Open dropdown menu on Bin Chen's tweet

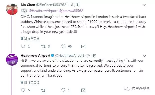144,5
